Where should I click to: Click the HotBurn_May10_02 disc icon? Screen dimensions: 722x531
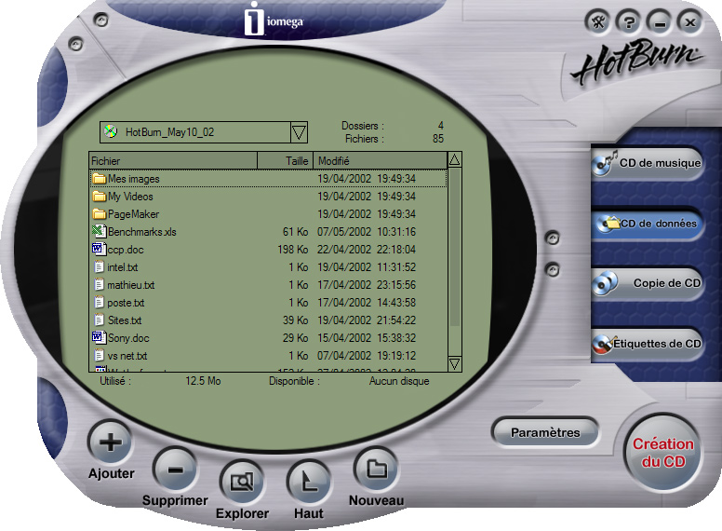point(111,132)
